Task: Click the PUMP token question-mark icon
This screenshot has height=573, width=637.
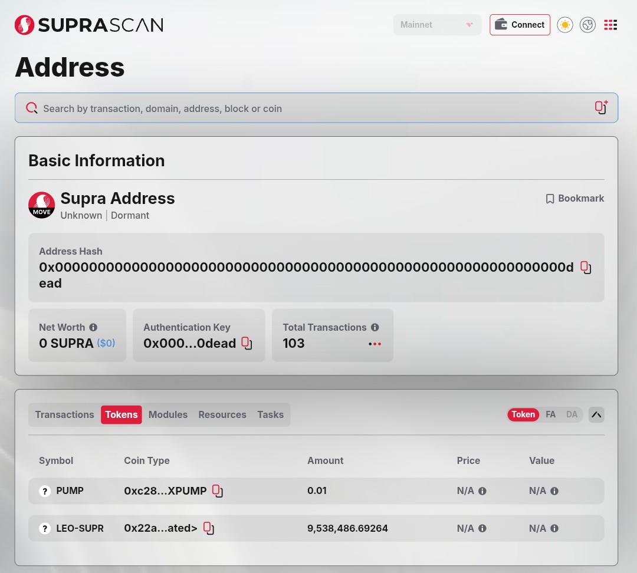Action: (x=45, y=491)
